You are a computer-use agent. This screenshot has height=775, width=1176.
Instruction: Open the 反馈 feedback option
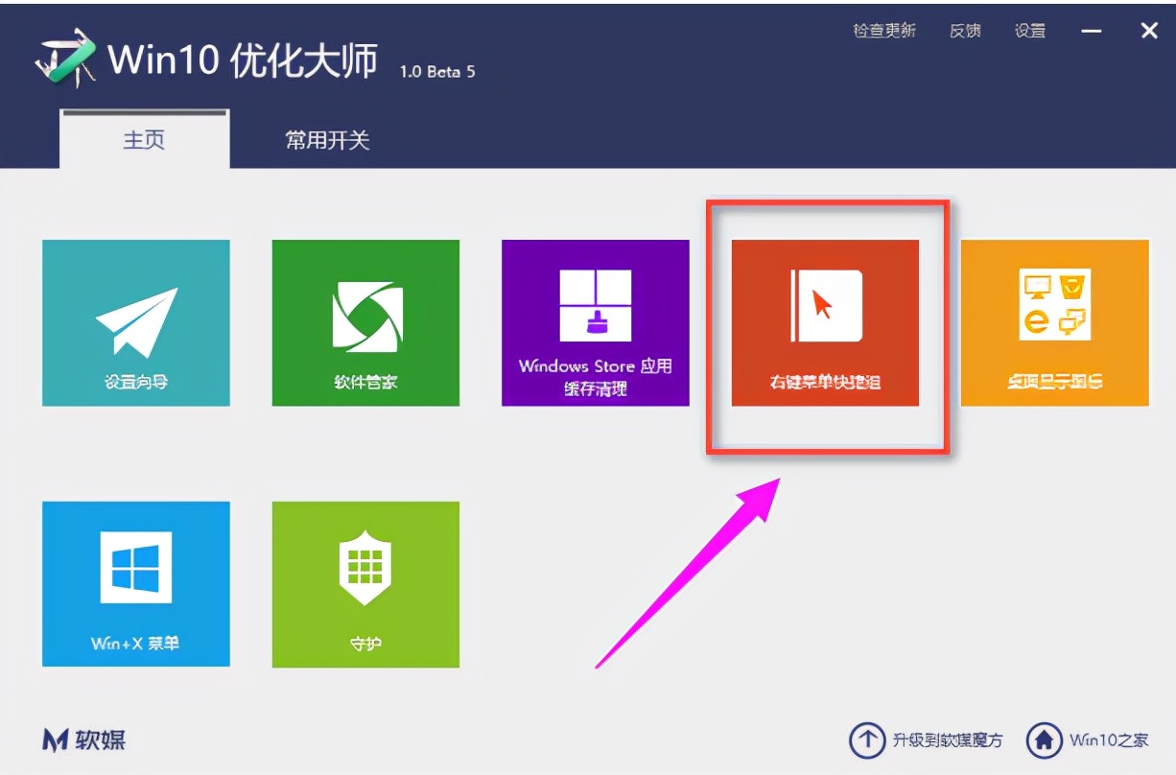(965, 30)
